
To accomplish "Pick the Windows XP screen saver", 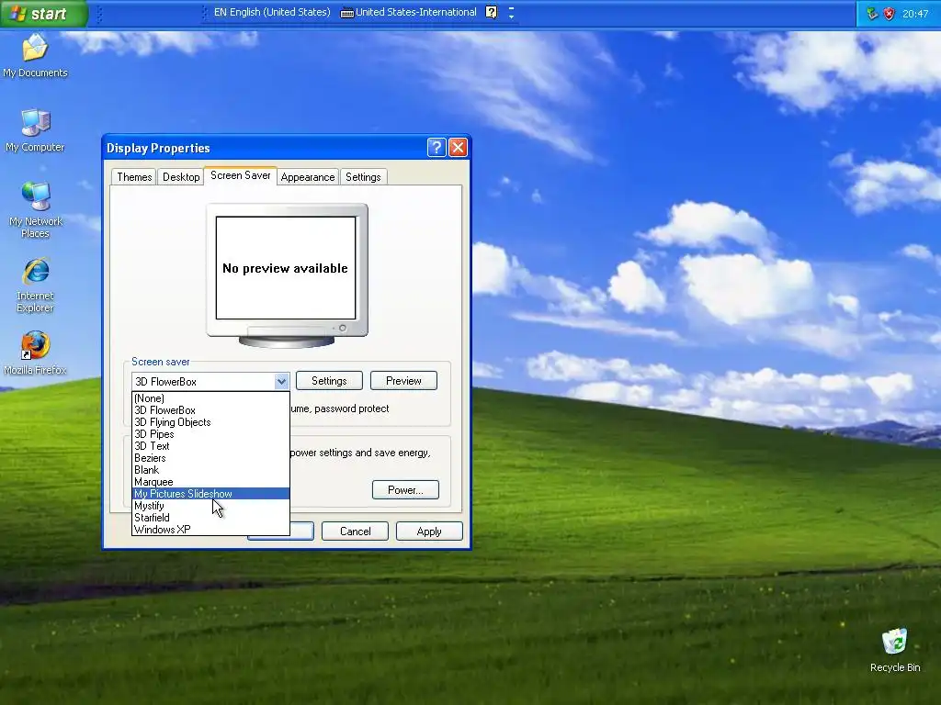I will (210, 530).
